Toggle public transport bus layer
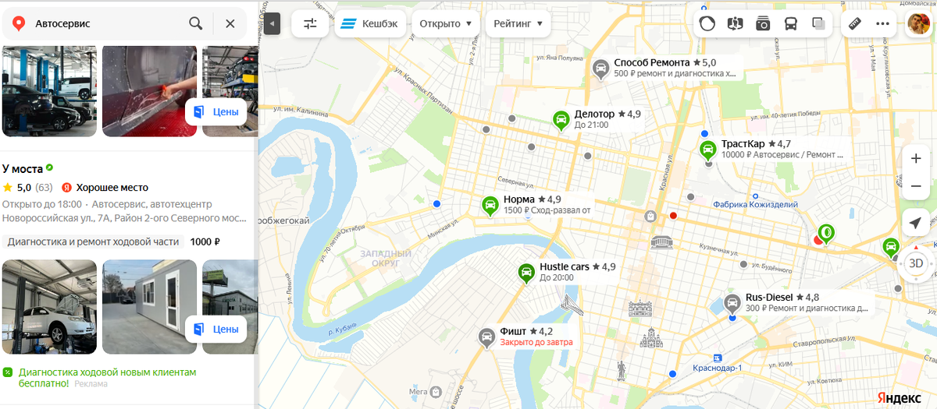Image resolution: width=937 pixels, height=409 pixels. pos(791,23)
